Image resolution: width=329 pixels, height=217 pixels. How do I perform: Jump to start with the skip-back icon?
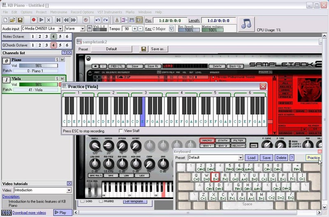[x=58, y=20]
